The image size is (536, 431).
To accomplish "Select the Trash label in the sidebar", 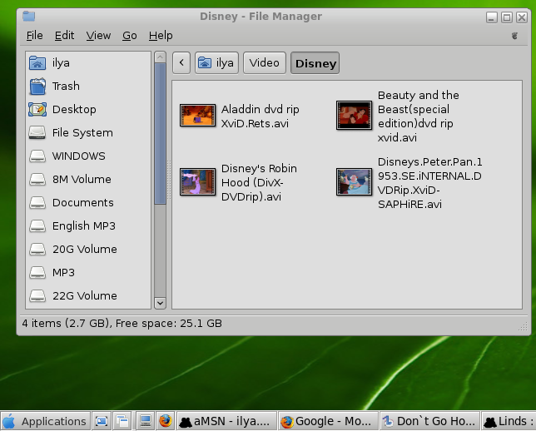I will [66, 87].
